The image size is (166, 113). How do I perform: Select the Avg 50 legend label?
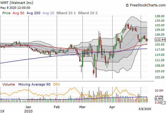point(18,13)
